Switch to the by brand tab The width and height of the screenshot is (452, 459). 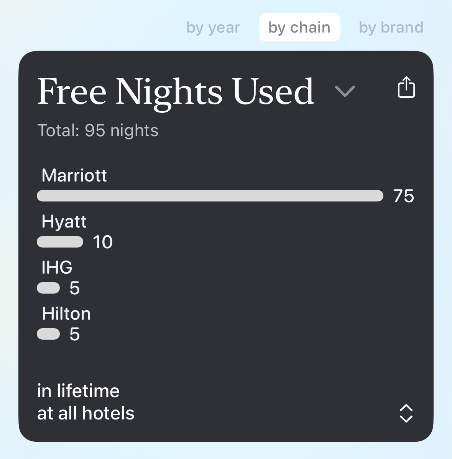coord(391,28)
